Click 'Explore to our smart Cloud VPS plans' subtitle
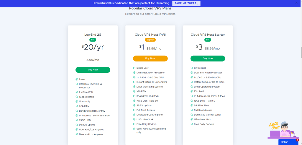This screenshot has height=145, width=302. (x=150, y=14)
